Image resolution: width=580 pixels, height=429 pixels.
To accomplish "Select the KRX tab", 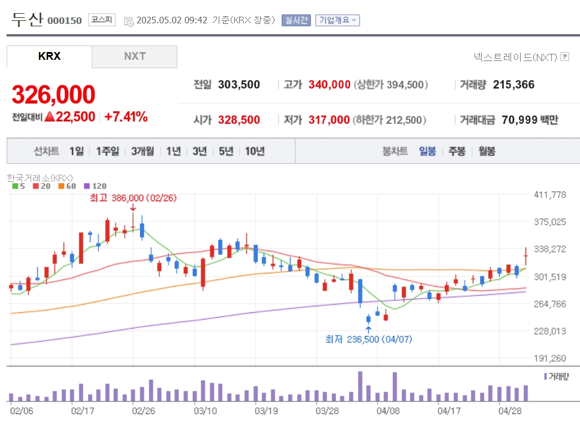I will tap(49, 56).
